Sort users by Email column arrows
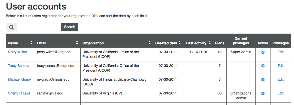Viewport: 294px width, 105px height. pos(77,43)
